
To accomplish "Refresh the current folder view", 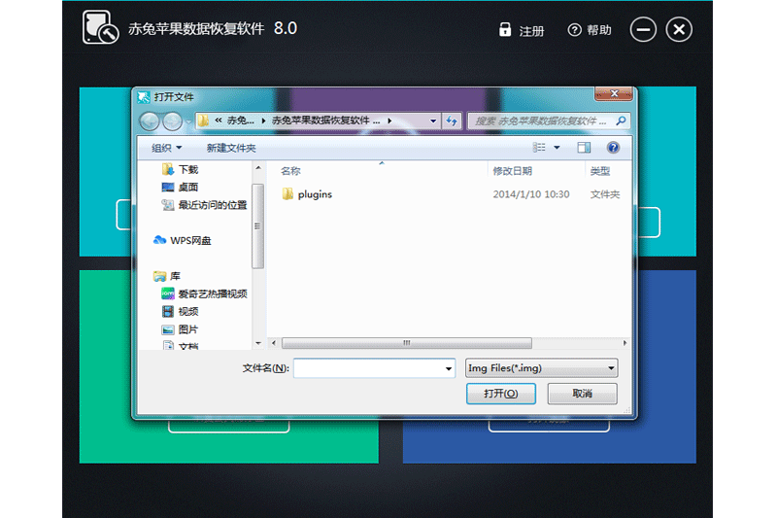I will (x=452, y=121).
